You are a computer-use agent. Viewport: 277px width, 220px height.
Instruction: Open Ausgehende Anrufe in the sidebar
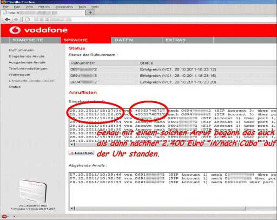[x=27, y=62]
